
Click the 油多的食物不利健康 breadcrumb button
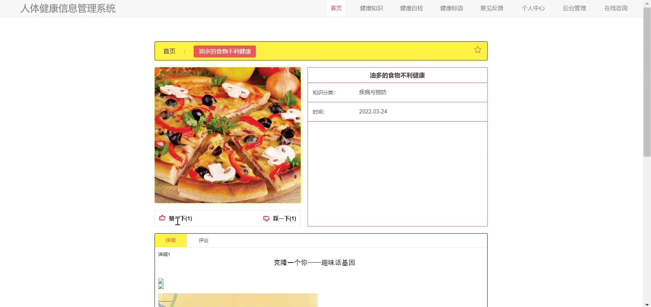(x=225, y=51)
